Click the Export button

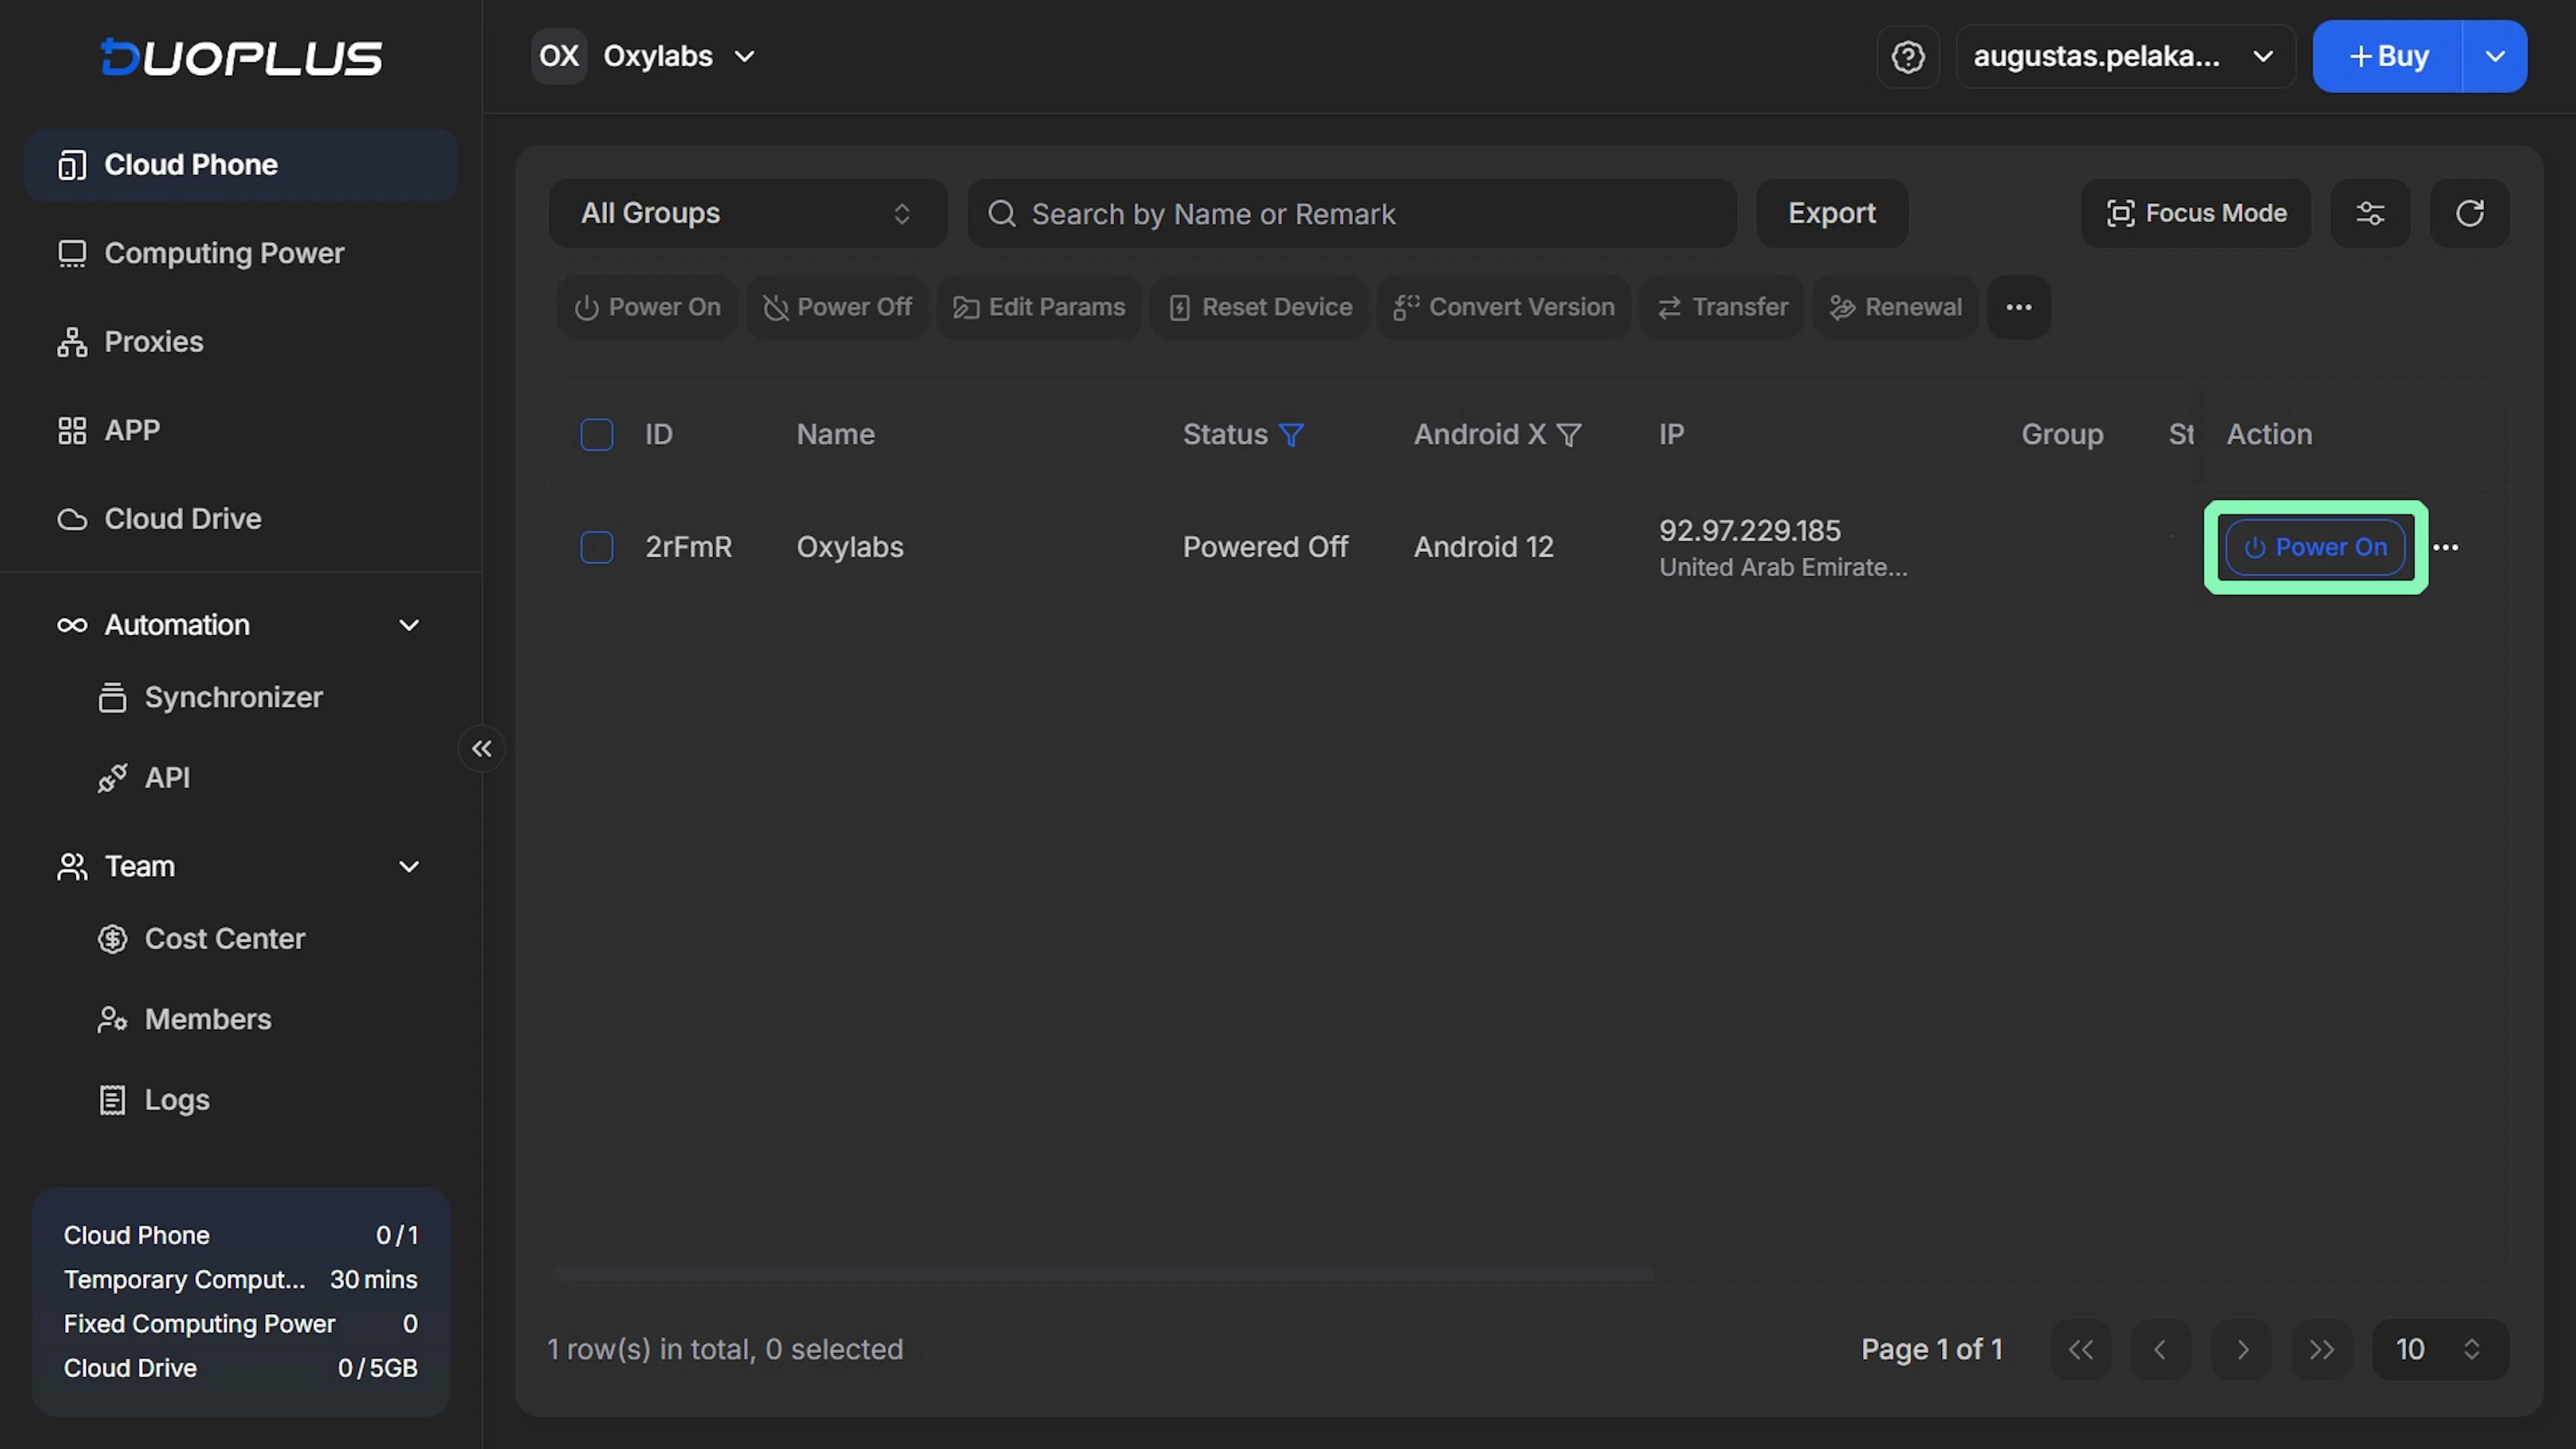point(1832,213)
